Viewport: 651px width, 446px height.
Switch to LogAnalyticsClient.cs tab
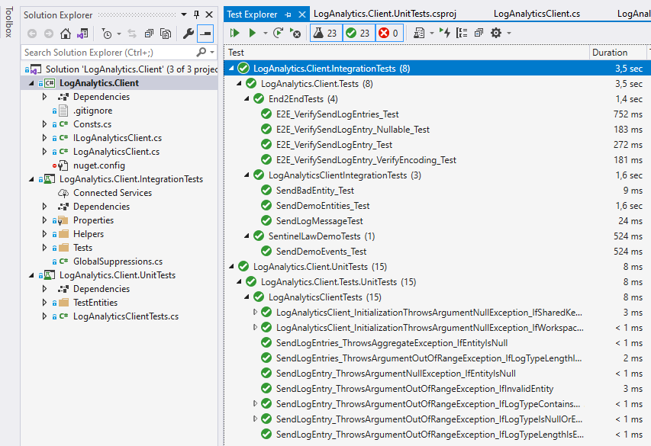point(537,14)
